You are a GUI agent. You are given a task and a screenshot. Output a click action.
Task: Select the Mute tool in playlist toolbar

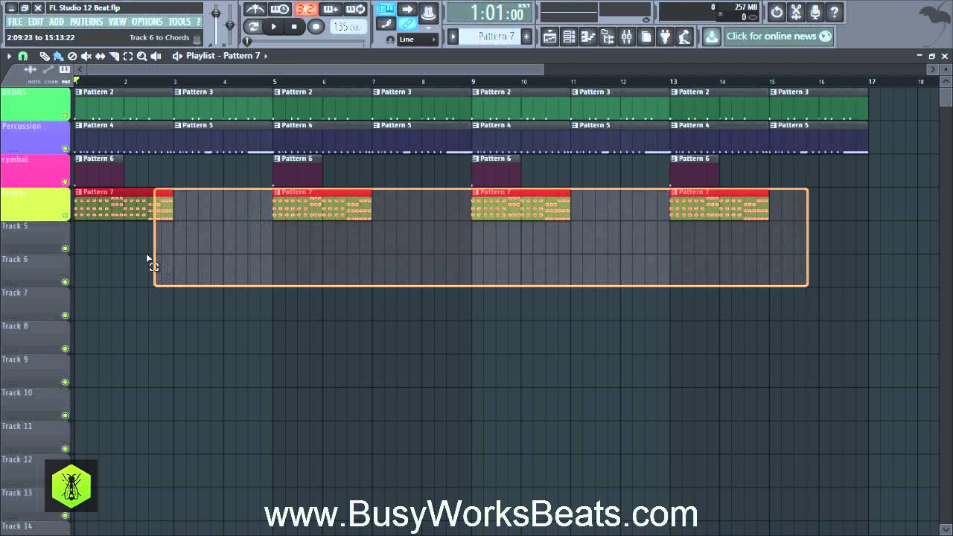(86, 56)
